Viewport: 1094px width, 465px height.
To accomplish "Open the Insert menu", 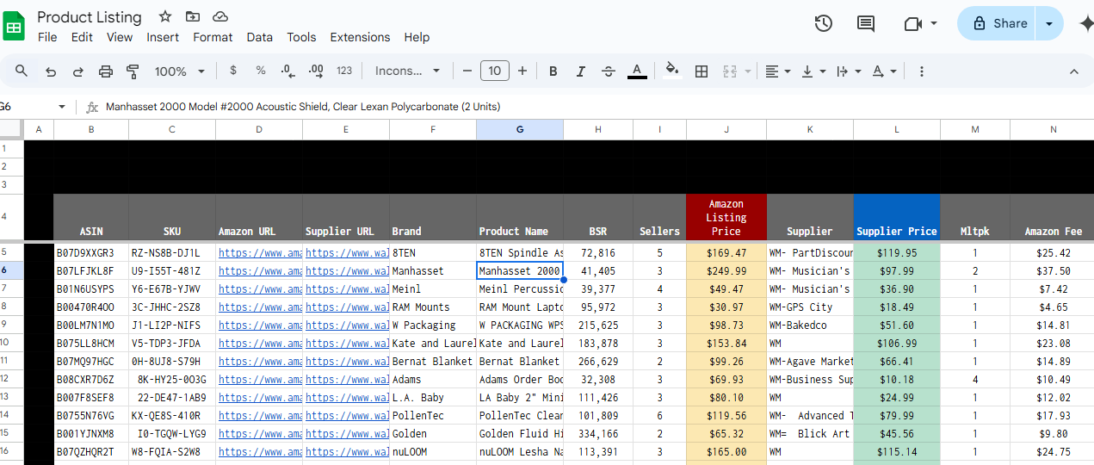I will 163,37.
